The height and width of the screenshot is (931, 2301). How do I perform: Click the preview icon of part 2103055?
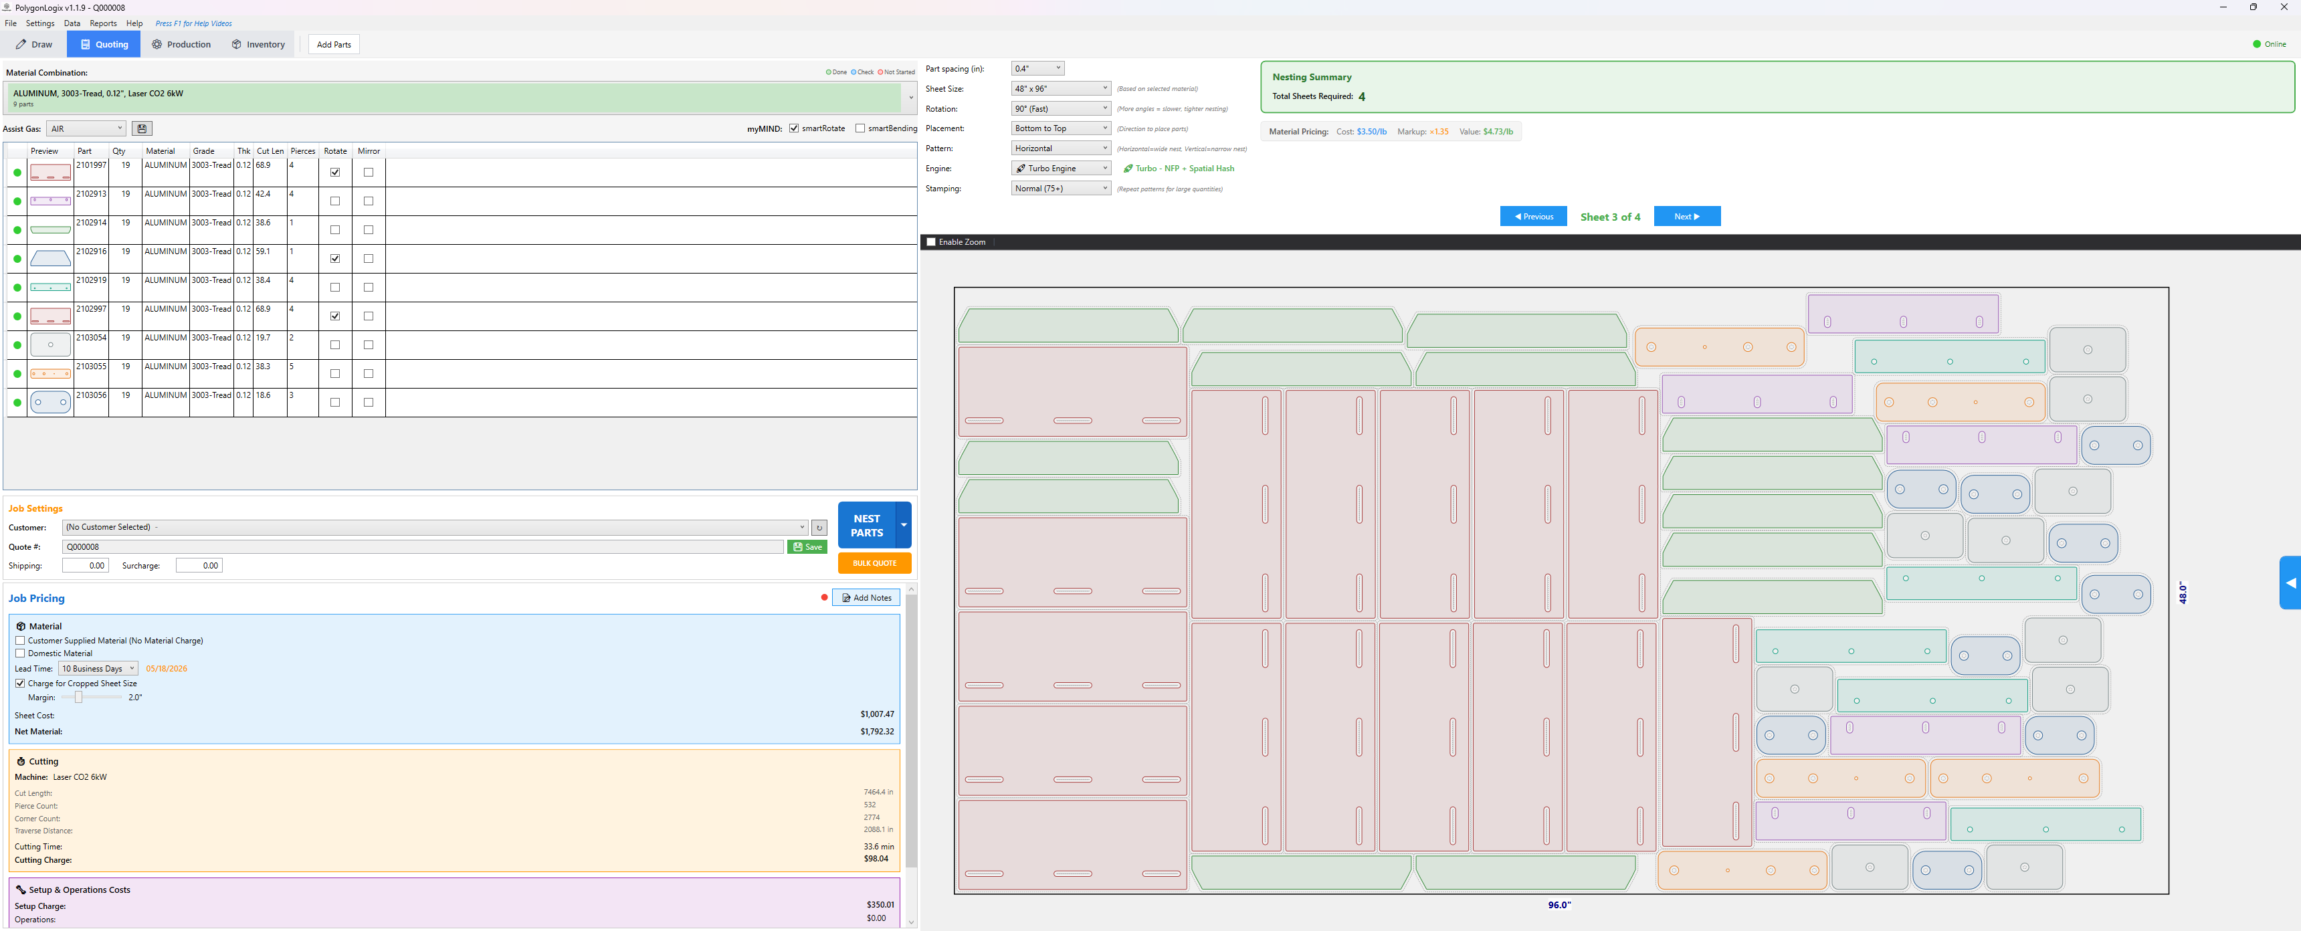pyautogui.click(x=51, y=373)
